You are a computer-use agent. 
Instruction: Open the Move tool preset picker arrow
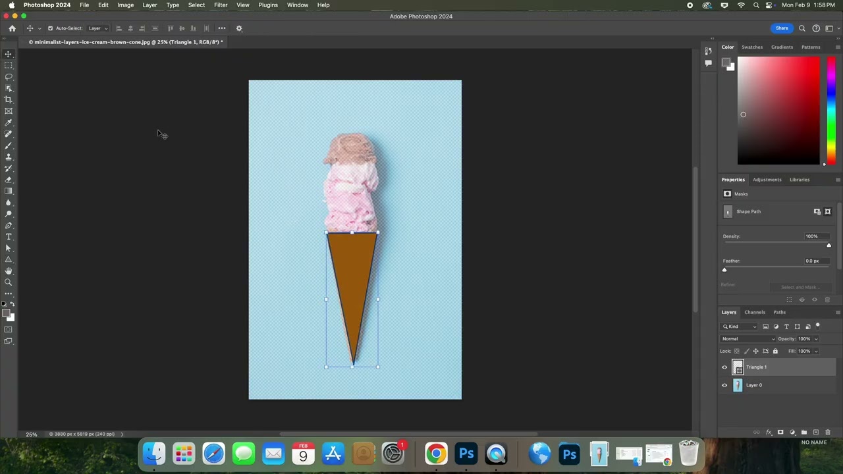tap(40, 28)
